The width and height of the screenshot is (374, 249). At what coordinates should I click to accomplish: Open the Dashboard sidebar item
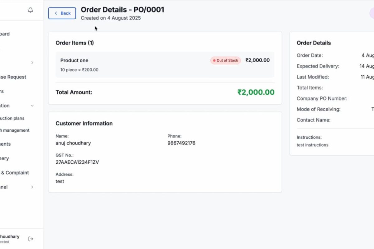point(5,34)
